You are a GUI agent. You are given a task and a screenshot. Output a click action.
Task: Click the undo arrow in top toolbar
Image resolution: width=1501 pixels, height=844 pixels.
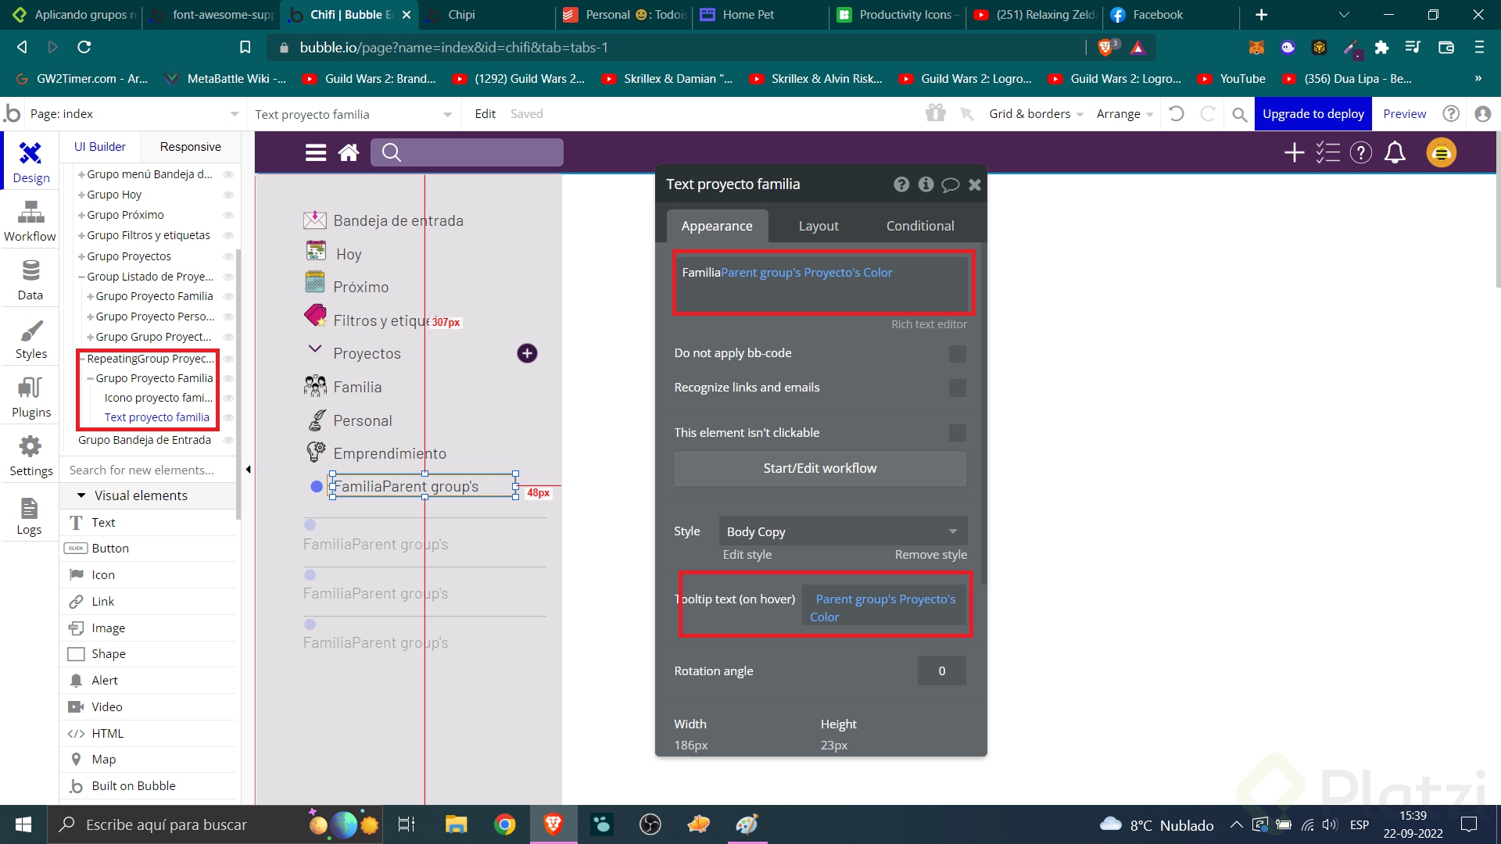click(x=1176, y=114)
